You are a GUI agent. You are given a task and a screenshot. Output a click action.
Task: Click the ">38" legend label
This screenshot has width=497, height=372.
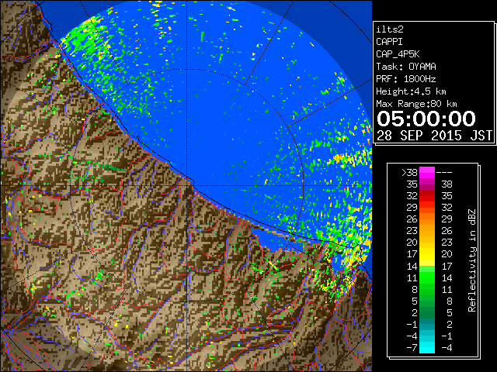[x=409, y=173]
